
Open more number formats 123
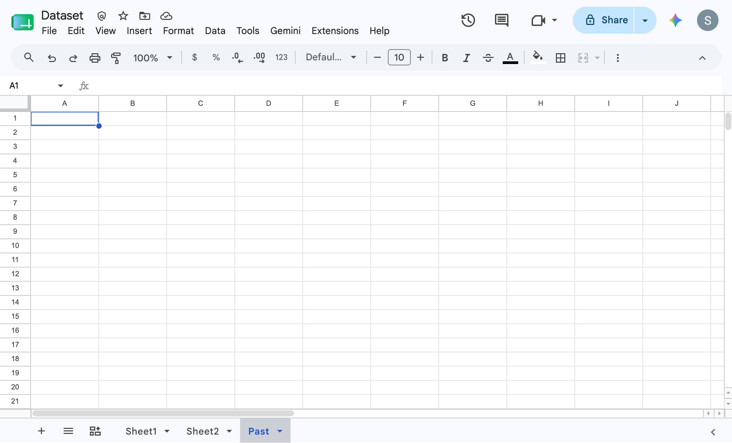pos(281,58)
